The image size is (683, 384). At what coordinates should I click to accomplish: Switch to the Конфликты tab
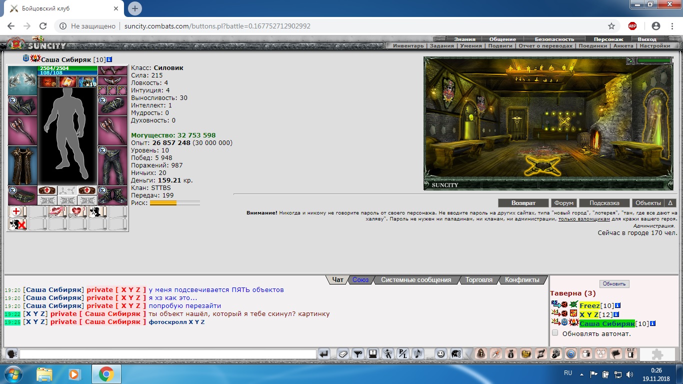pyautogui.click(x=522, y=280)
